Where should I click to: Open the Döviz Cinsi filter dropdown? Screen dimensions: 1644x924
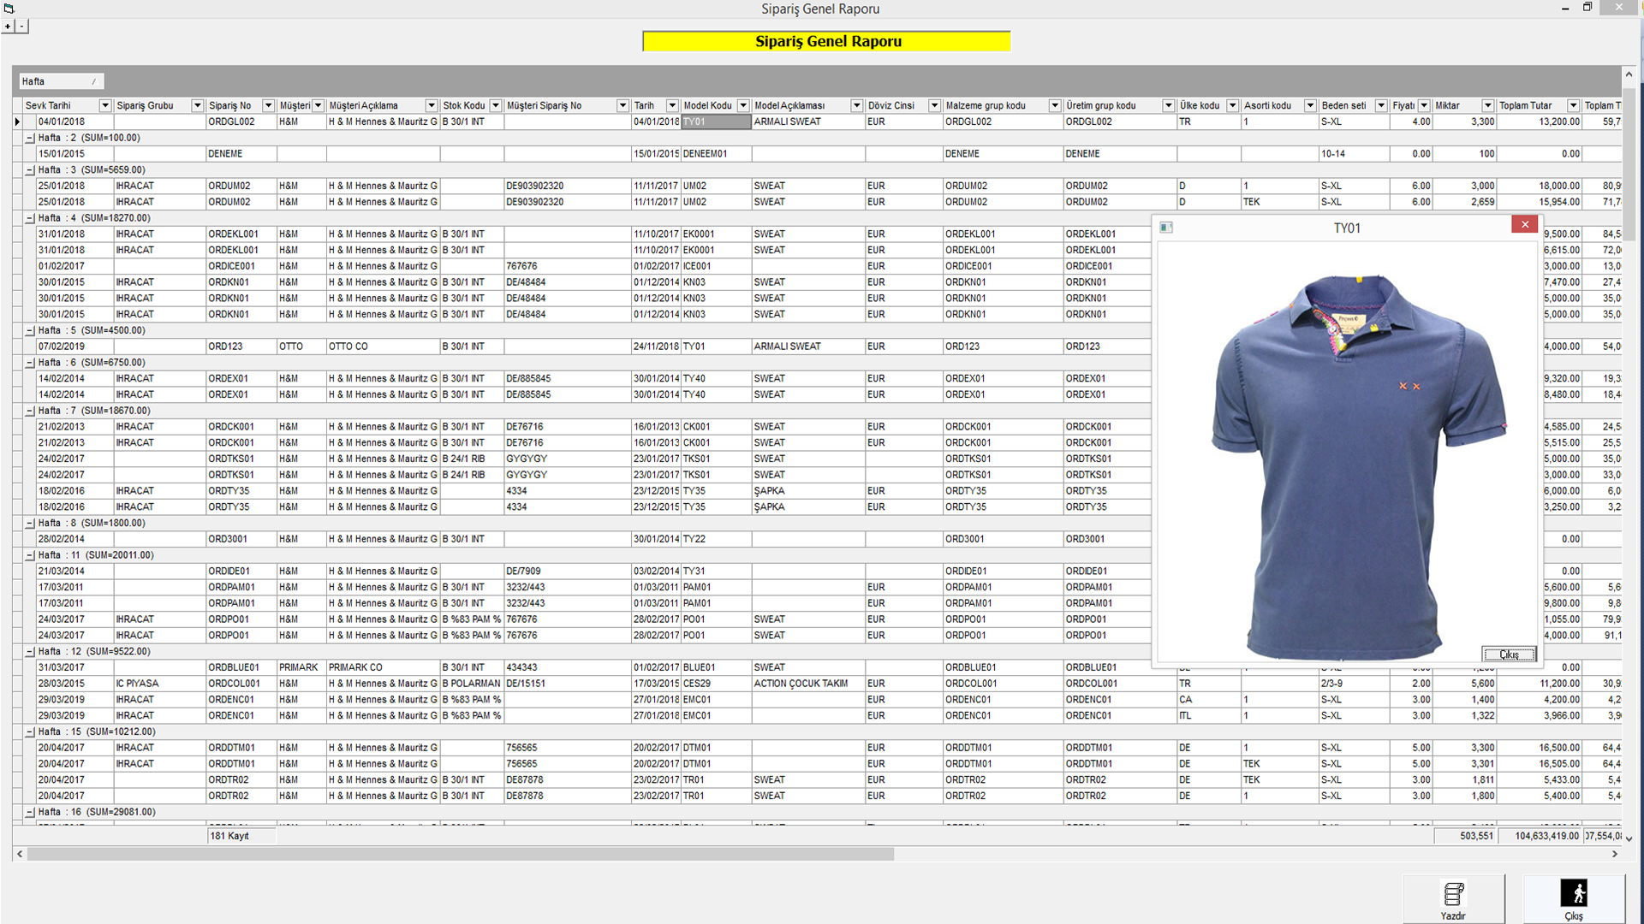click(934, 105)
